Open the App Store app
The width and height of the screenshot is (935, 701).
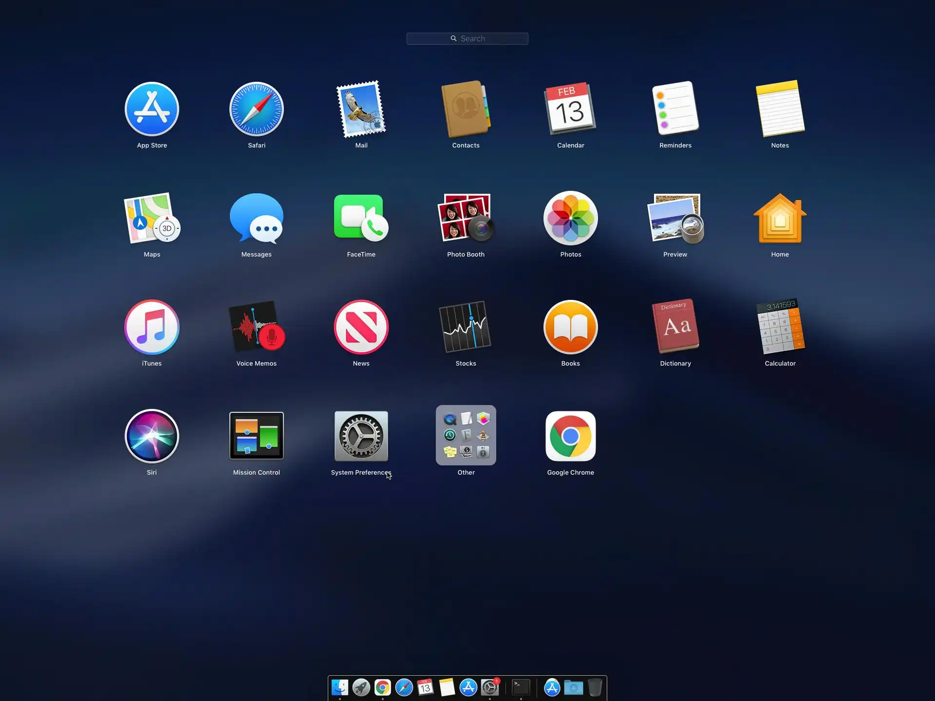click(152, 109)
